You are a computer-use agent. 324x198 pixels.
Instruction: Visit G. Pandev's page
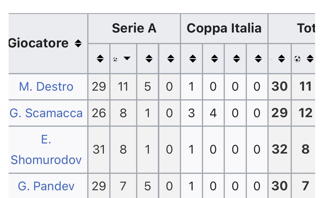(46, 186)
